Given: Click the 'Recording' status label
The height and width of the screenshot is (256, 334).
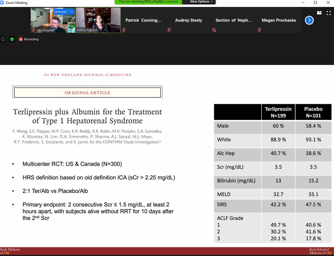Looking at the screenshot, I should tap(31, 39).
